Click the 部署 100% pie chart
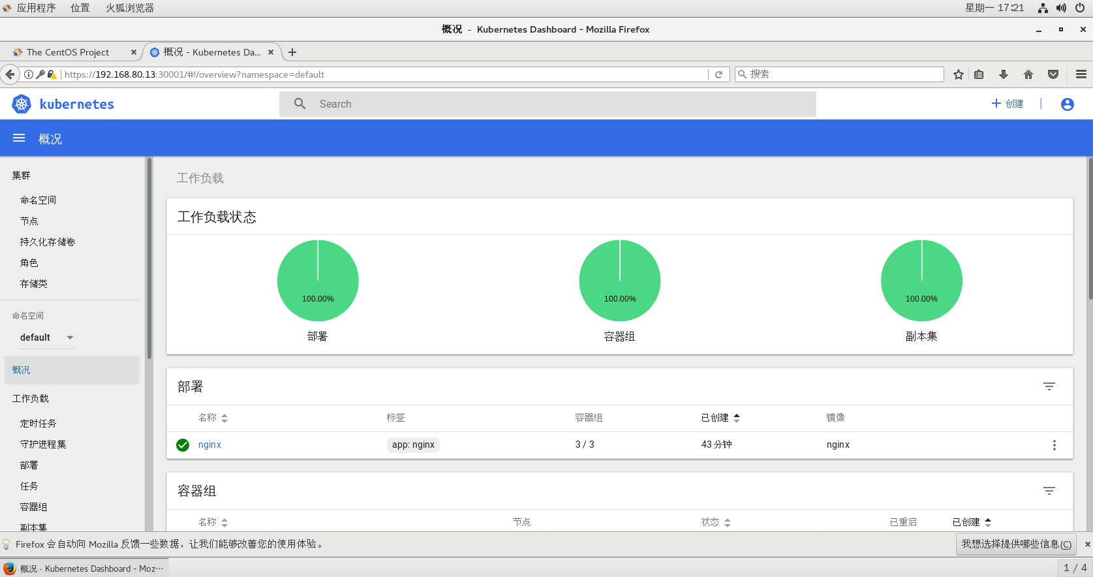1093x577 pixels. (x=318, y=281)
